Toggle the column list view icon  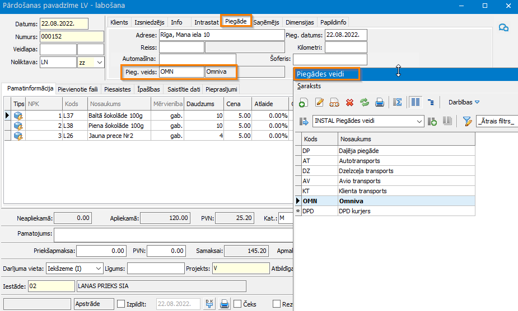pyautogui.click(x=416, y=102)
